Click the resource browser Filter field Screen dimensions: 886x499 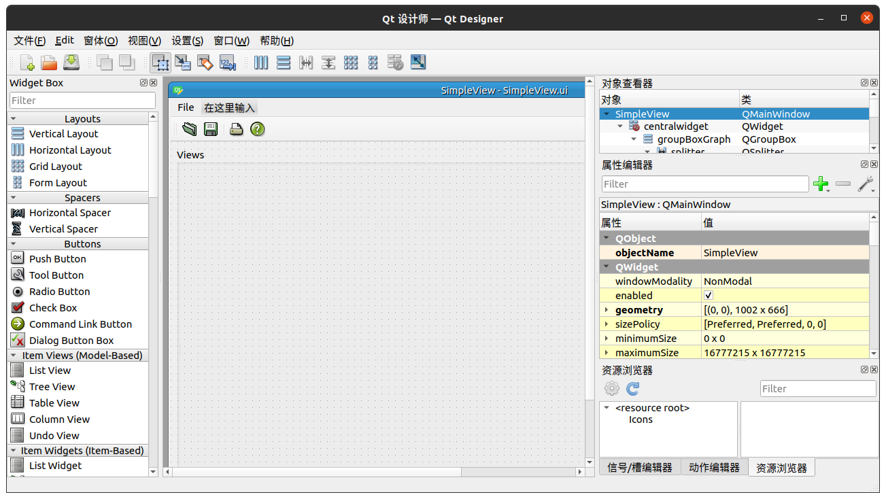(818, 388)
